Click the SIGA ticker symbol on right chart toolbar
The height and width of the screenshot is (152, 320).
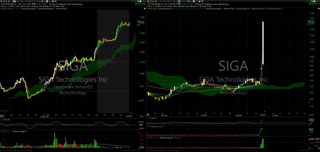152,2
